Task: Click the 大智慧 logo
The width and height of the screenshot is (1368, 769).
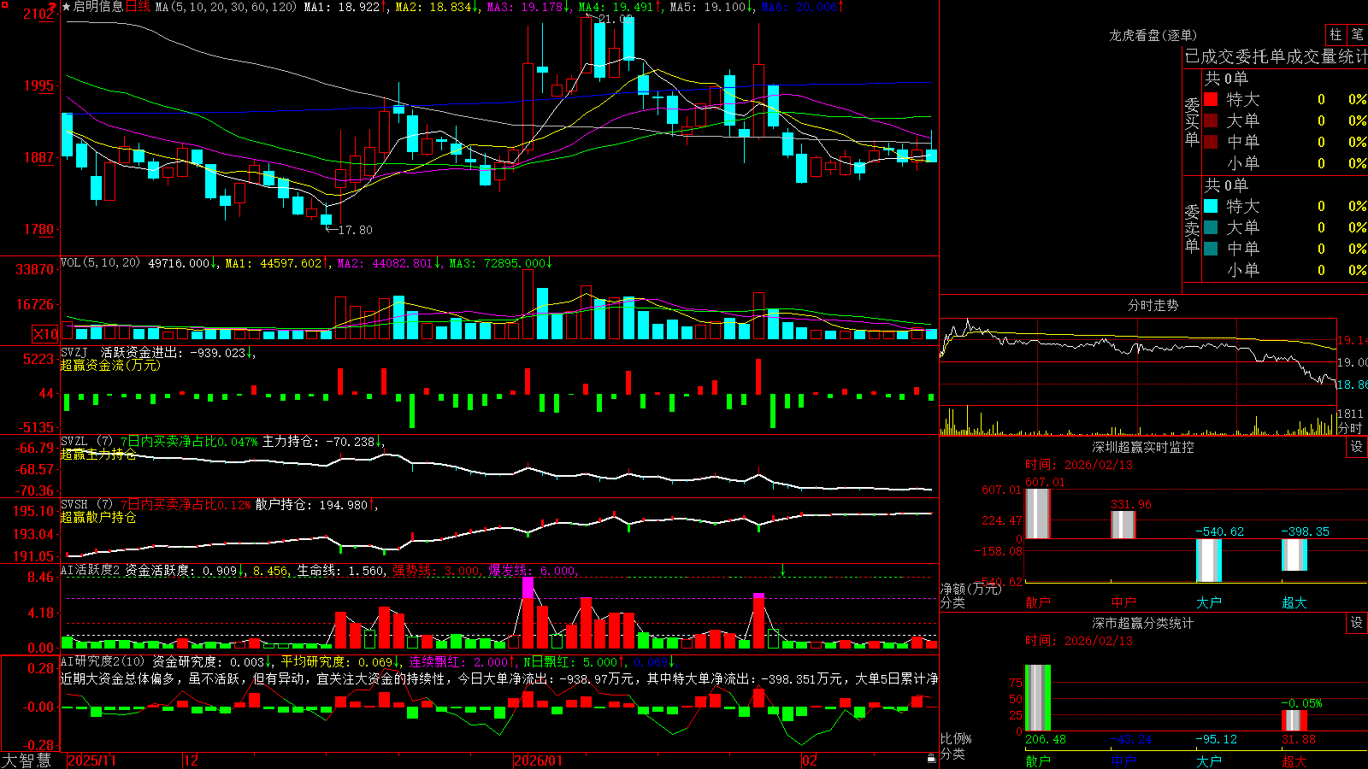Action: click(x=27, y=760)
